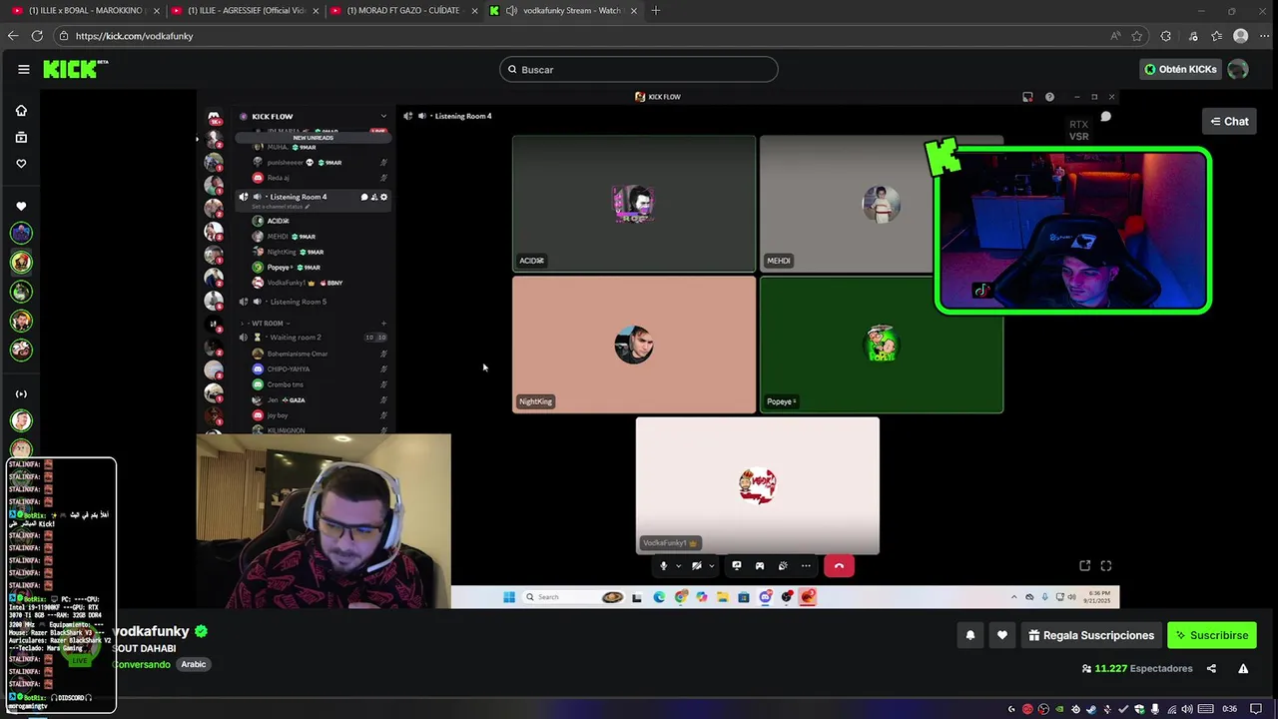Click the VodkaFunky1 video tile
This screenshot has width=1278, height=719.
[758, 485]
